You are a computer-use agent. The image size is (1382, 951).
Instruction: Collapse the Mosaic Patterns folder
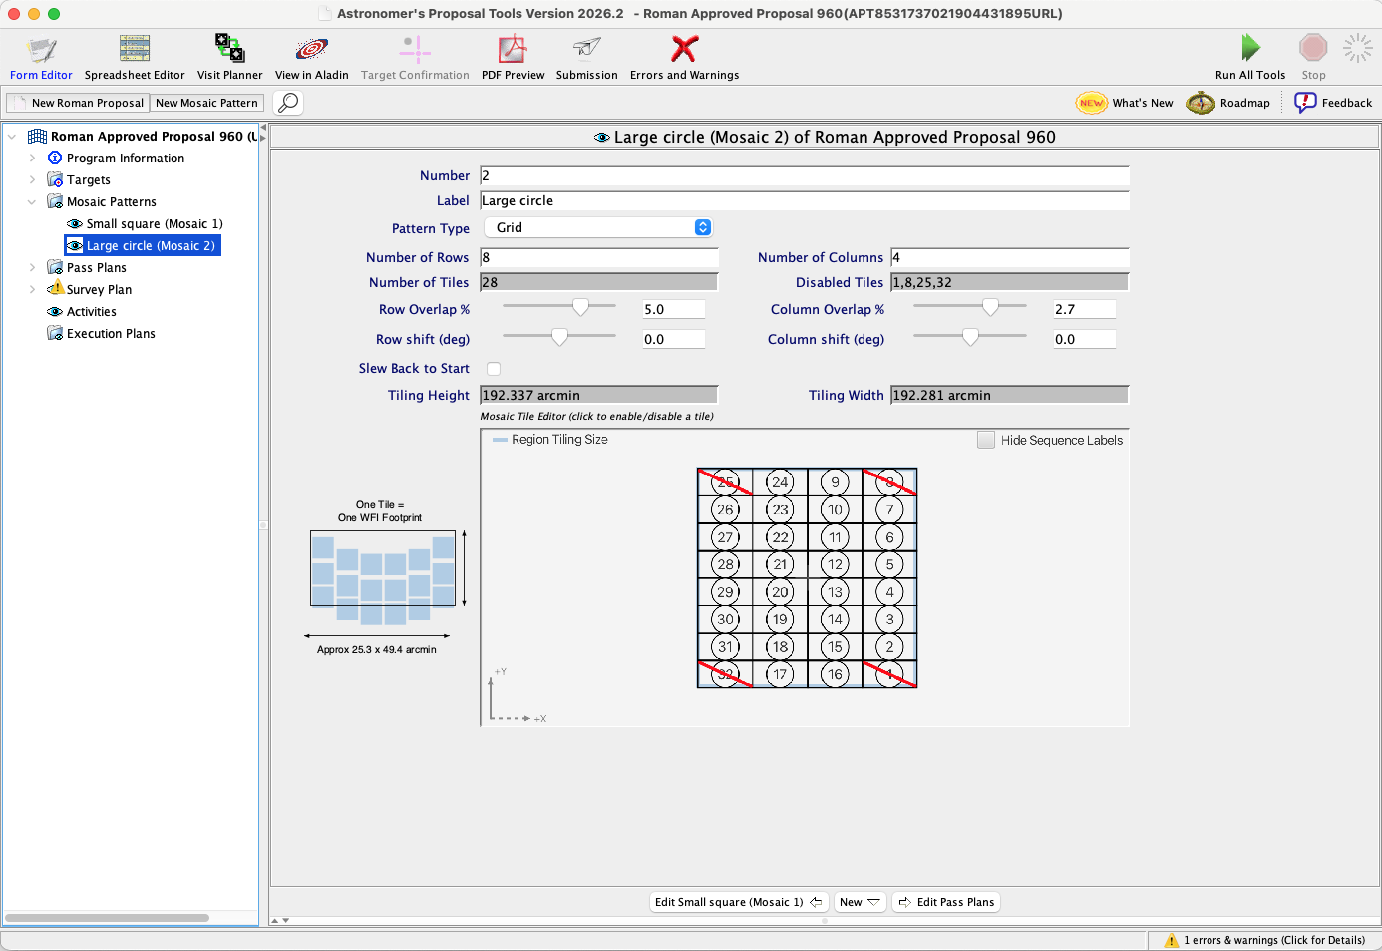(x=32, y=202)
